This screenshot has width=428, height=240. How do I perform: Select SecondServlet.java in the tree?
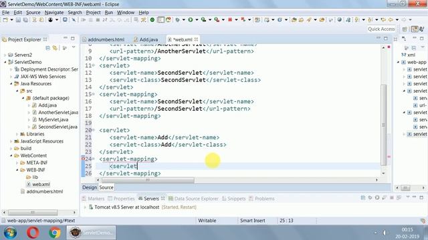55,127
